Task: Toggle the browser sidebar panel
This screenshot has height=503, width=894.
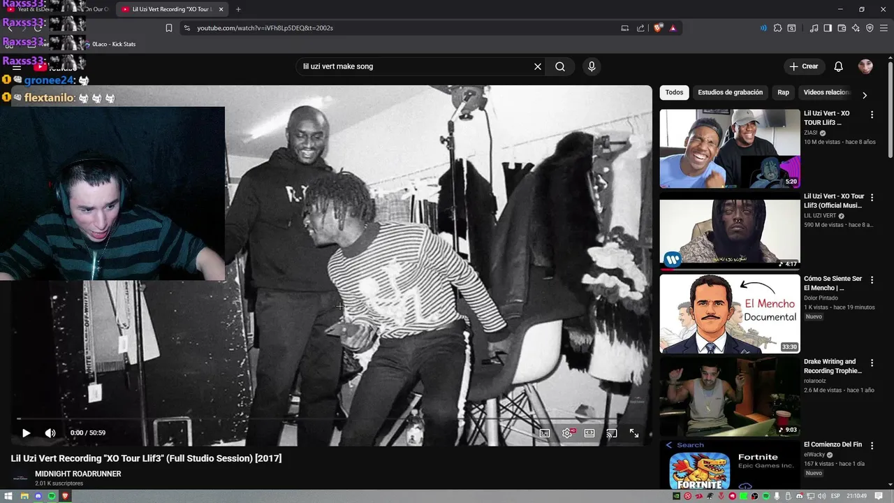Action: point(828,28)
